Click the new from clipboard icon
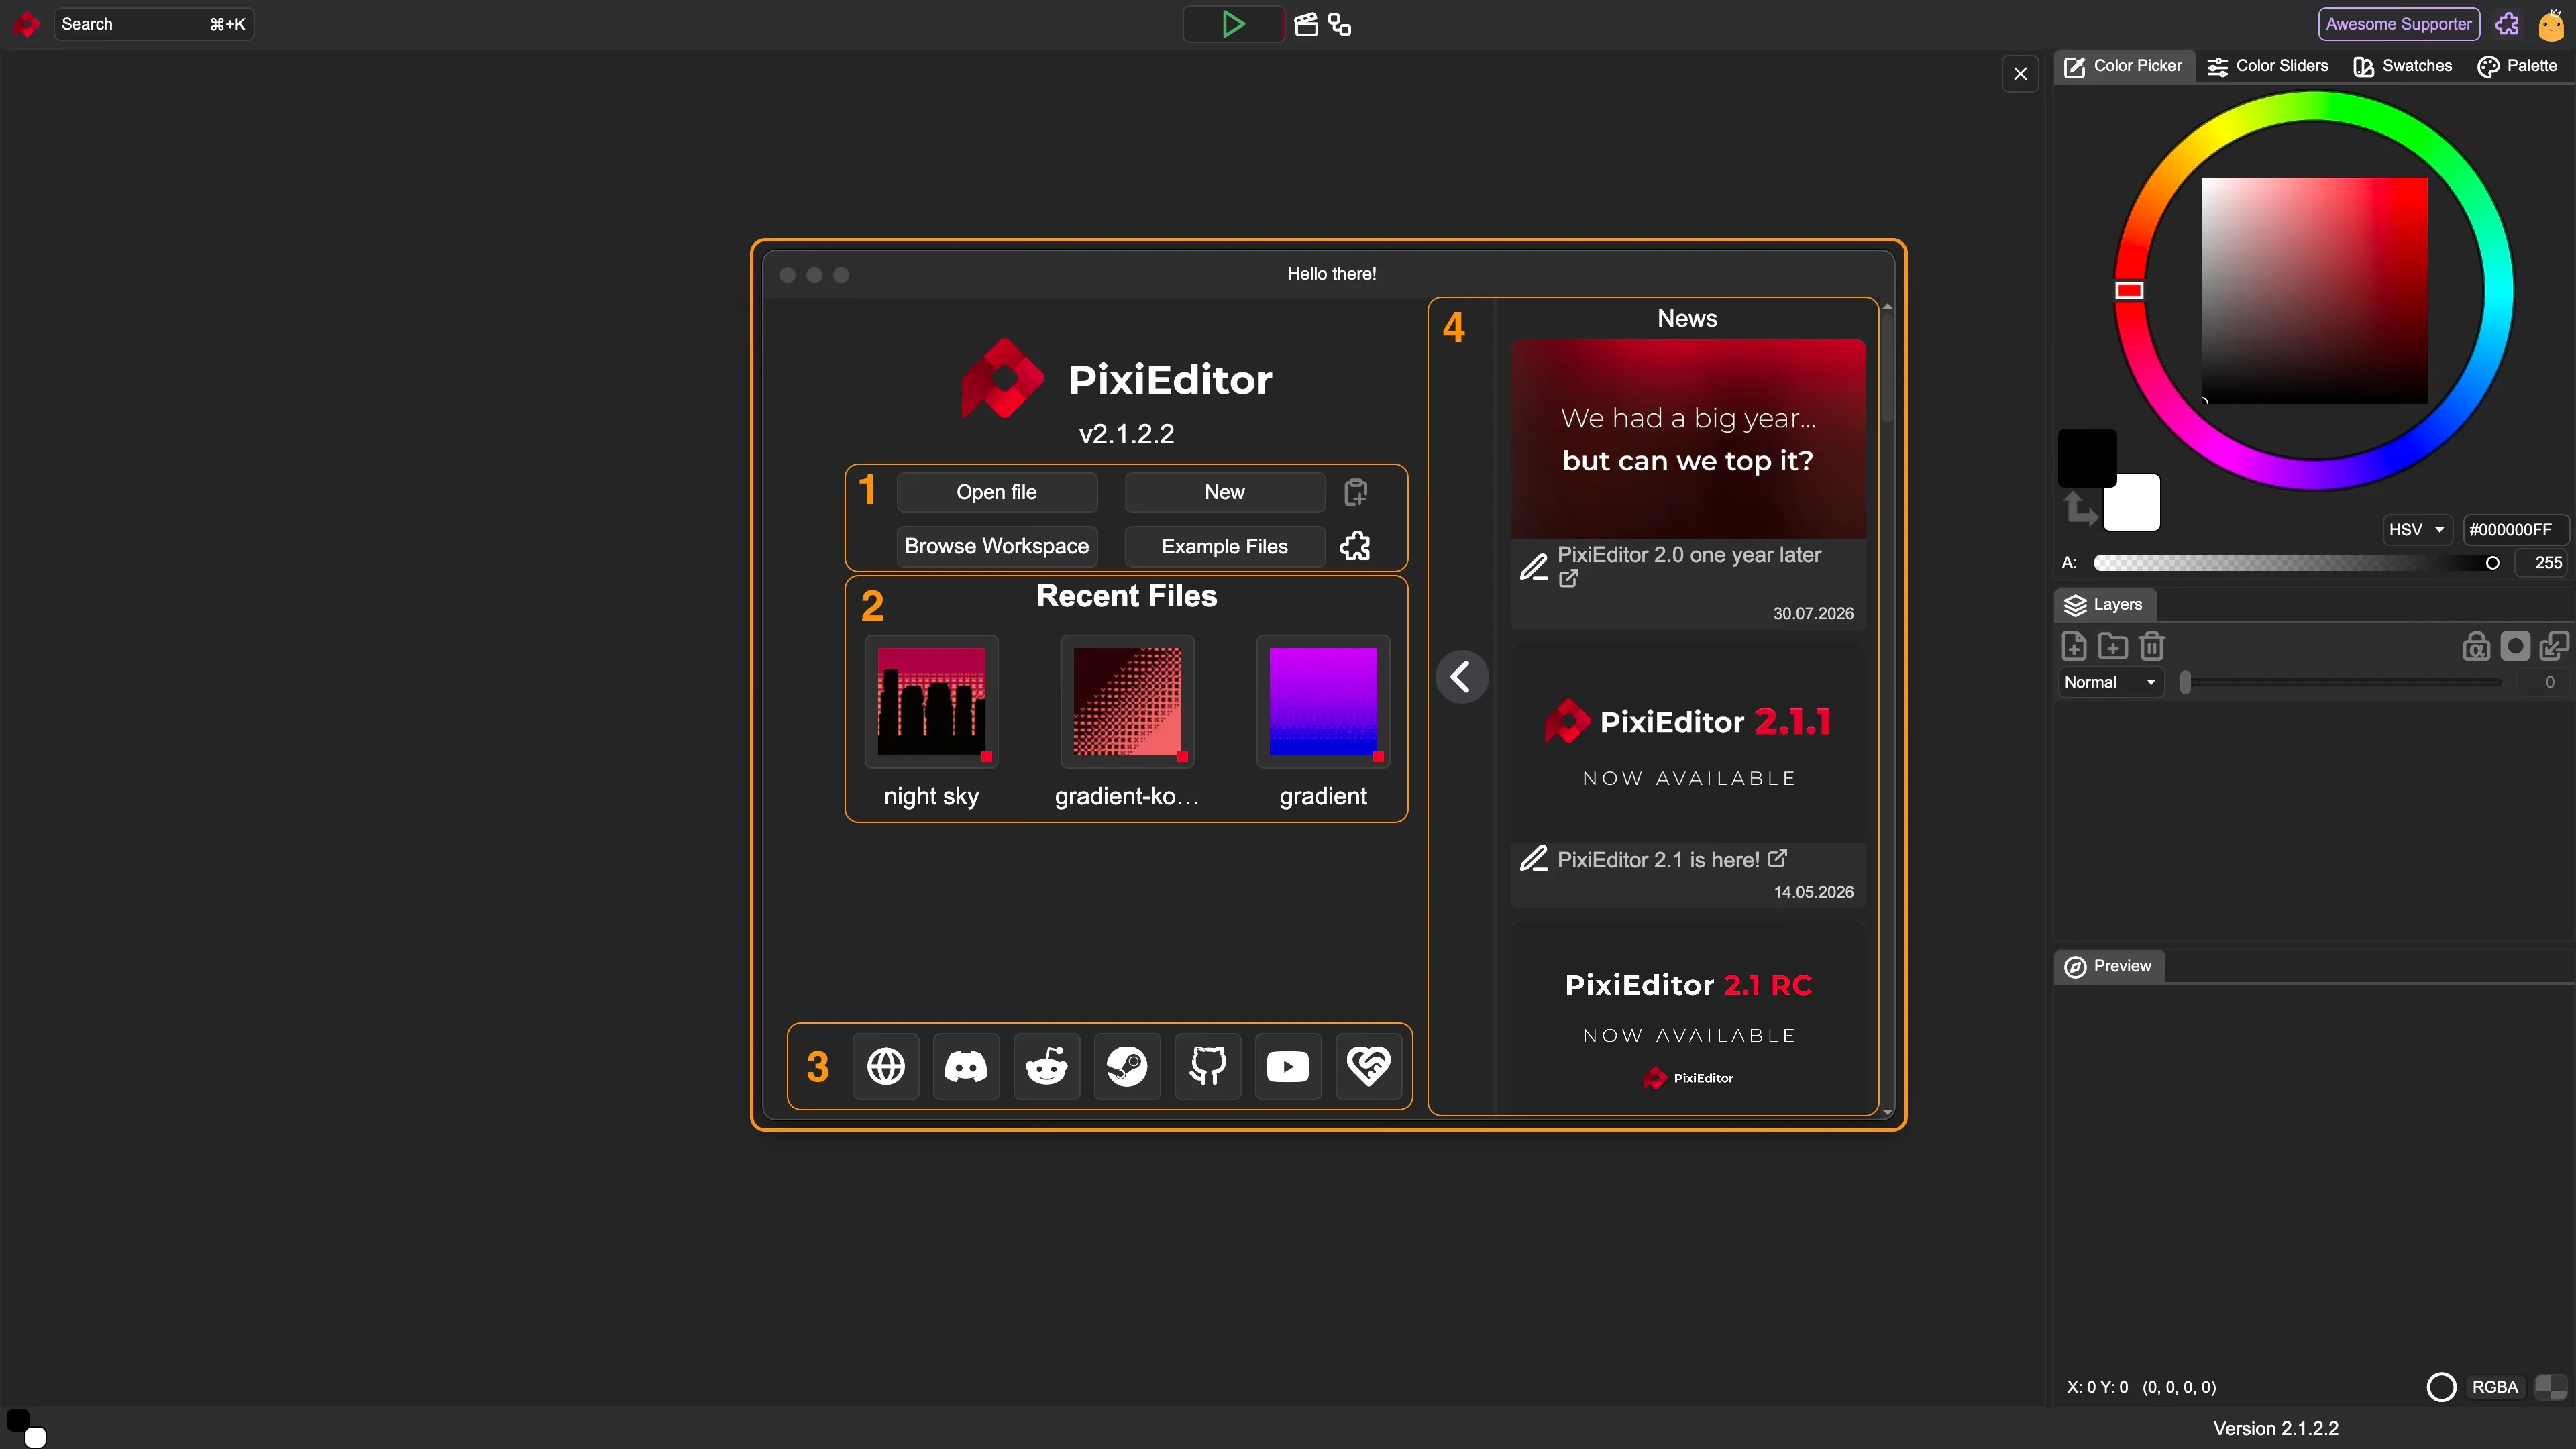 tap(1355, 492)
